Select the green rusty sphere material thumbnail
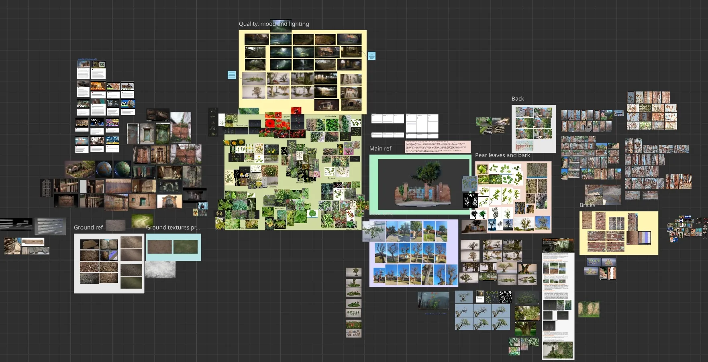The width and height of the screenshot is (708, 362). click(x=122, y=169)
